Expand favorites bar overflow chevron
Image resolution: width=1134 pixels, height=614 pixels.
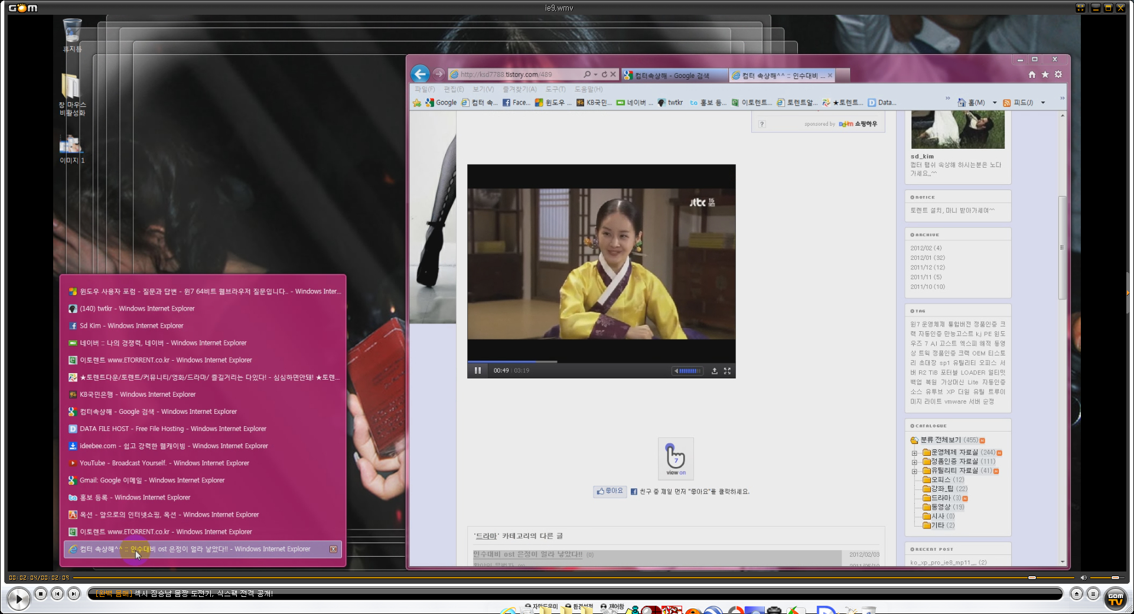[x=948, y=99]
